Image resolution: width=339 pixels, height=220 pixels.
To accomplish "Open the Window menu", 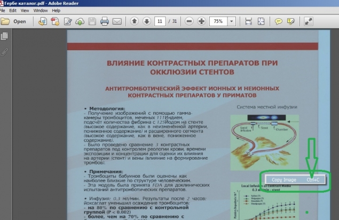I will (40, 10).
